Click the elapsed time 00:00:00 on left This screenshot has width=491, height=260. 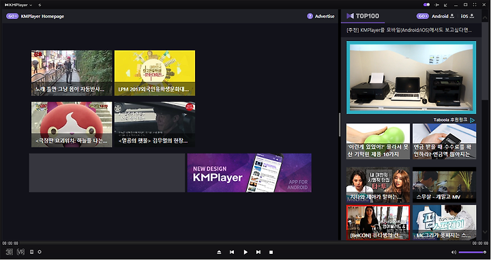coord(10,243)
